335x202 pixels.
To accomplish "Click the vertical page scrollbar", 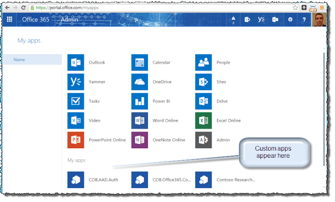I will tap(324, 109).
